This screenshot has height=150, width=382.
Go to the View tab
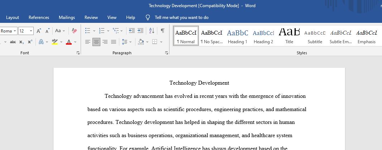(x=112, y=17)
